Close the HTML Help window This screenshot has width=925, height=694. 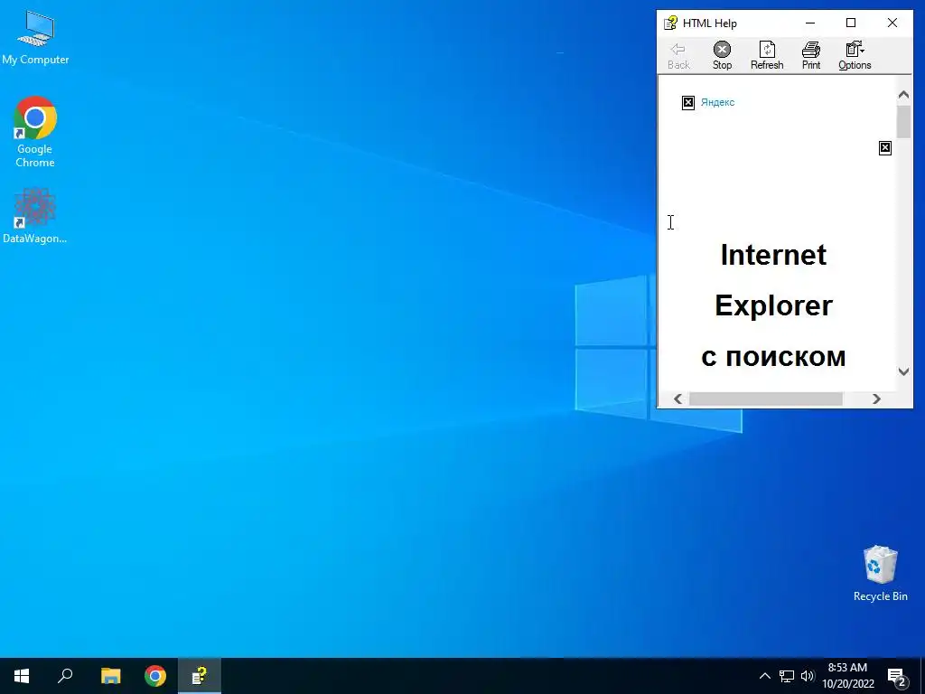(892, 23)
